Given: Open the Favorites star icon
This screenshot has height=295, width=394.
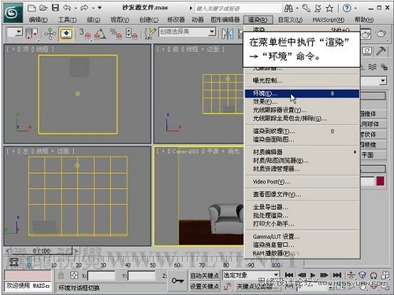Looking at the screenshot, I should pyautogui.click(x=329, y=9).
